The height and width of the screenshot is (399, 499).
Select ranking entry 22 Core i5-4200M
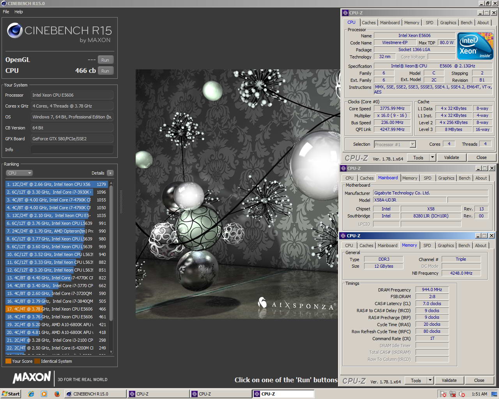57,348
